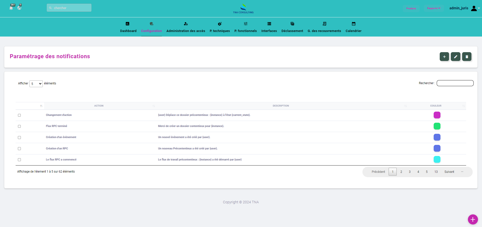Select the Flux RPC terminé checkbox
Image resolution: width=482 pixels, height=227 pixels.
tap(19, 126)
